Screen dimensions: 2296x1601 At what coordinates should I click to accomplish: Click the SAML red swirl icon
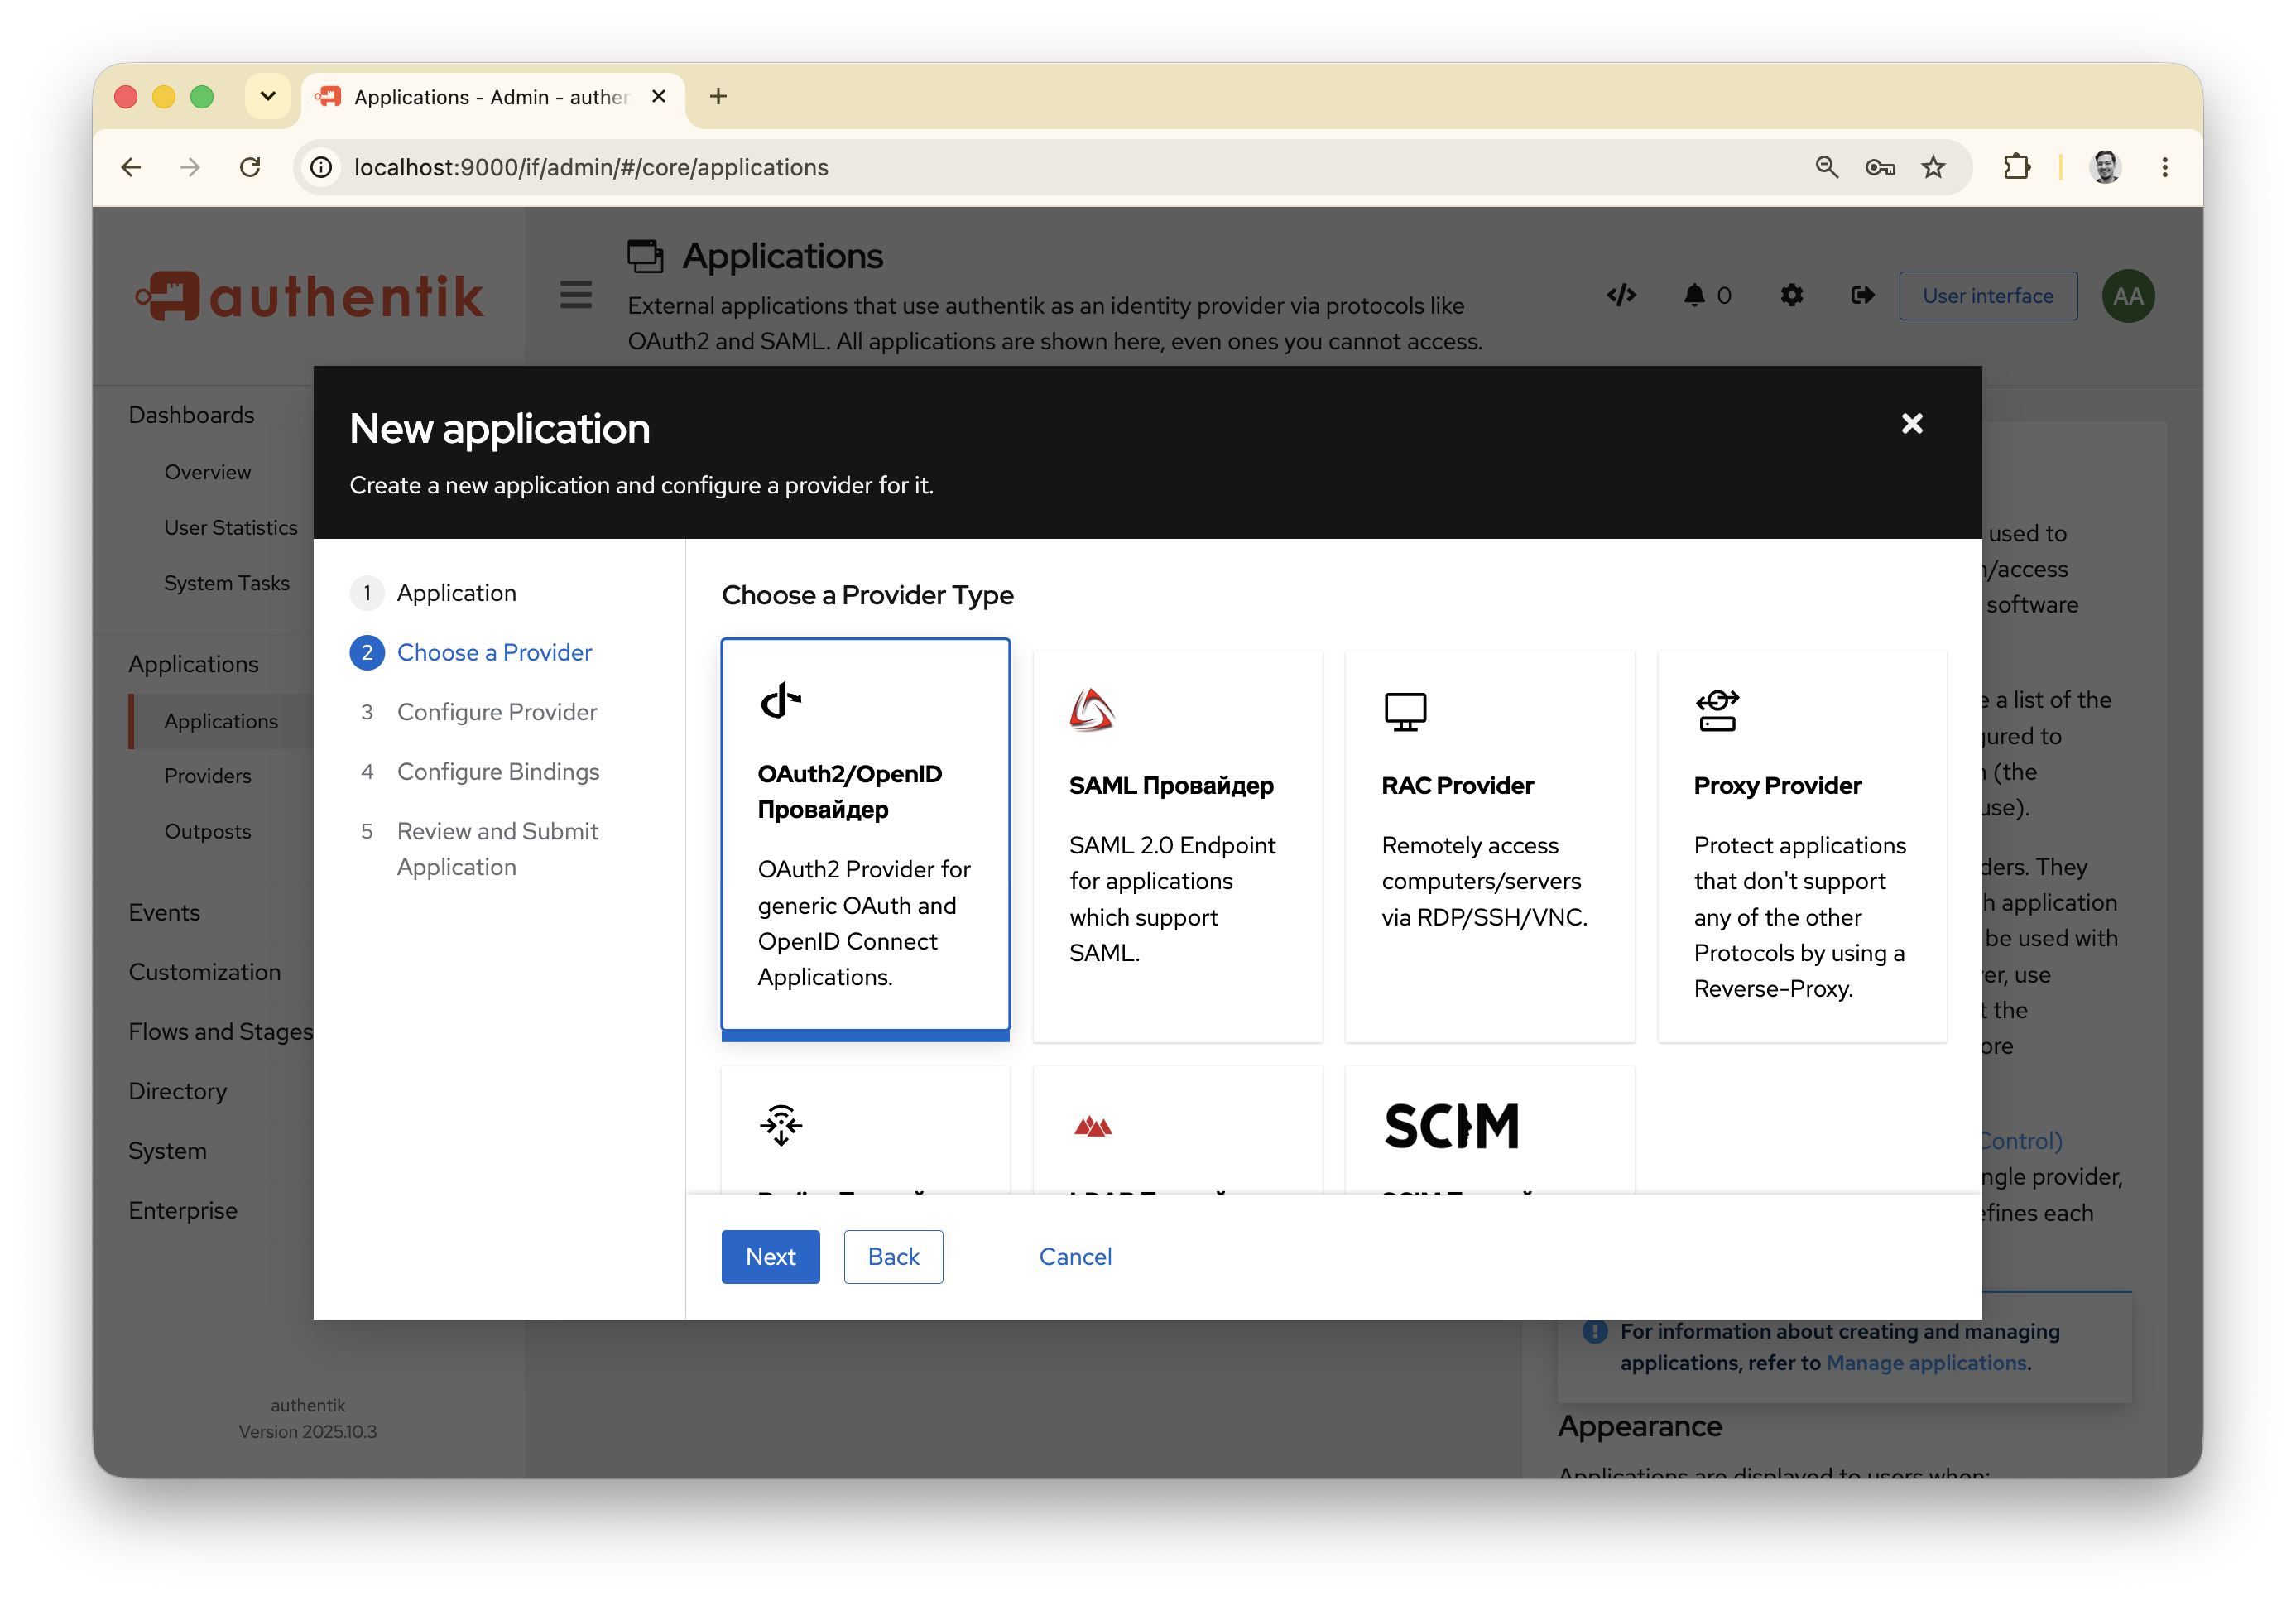click(x=1091, y=711)
